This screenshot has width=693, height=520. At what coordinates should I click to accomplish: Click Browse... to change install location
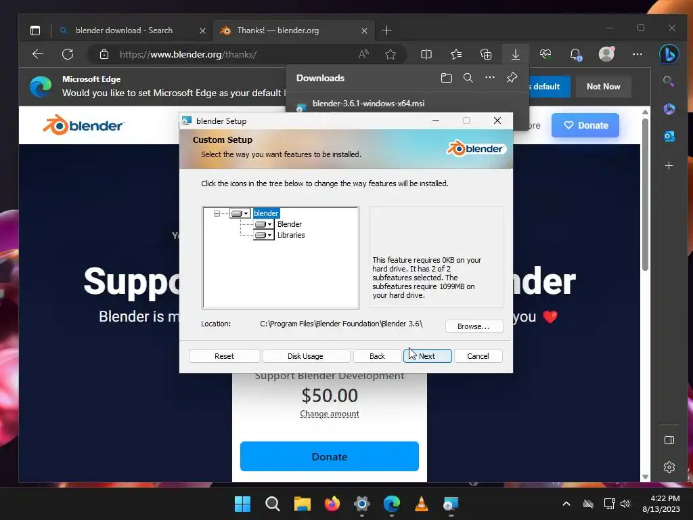[473, 326]
